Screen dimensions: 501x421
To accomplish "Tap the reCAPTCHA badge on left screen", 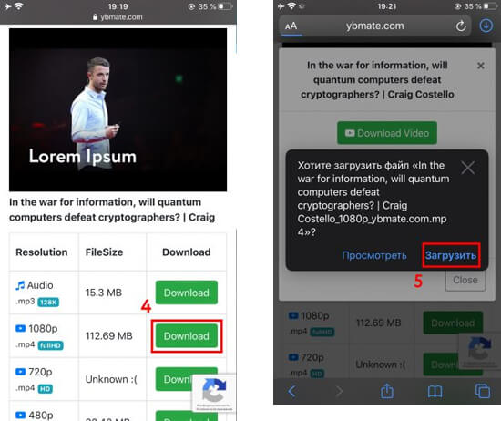I will [x=214, y=393].
